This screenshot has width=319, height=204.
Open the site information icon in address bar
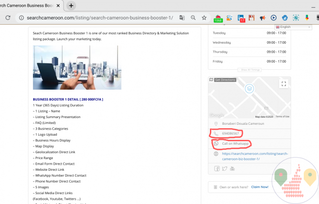coord(21,18)
